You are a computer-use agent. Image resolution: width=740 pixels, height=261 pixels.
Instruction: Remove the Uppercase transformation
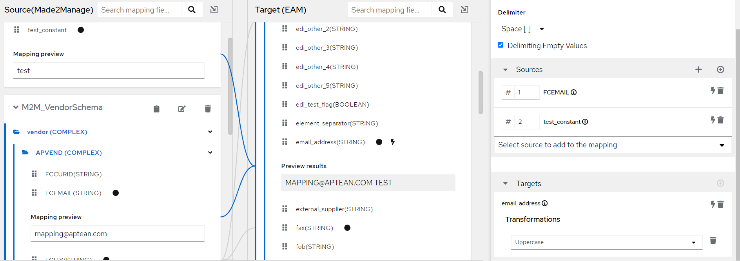click(x=713, y=241)
